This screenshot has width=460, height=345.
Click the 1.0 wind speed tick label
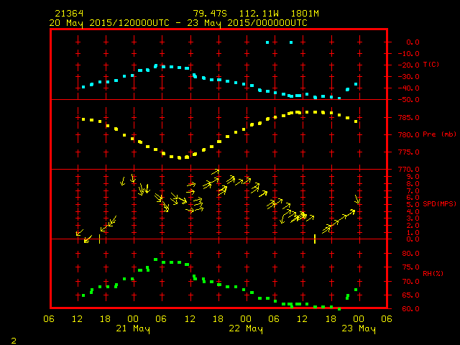[413, 233]
